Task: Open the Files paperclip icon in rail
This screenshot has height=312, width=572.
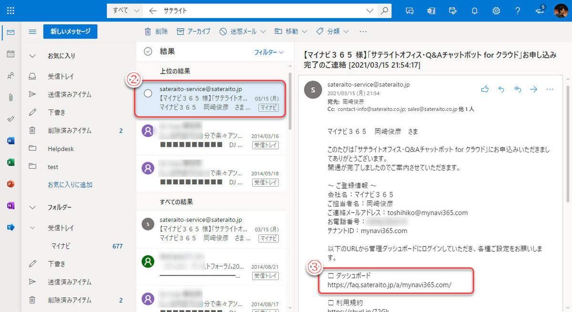Action: click(x=10, y=97)
